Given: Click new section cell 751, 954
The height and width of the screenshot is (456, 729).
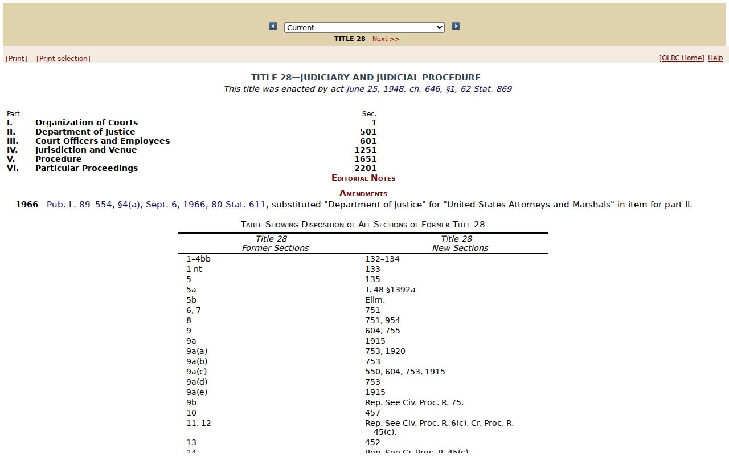Looking at the screenshot, I should pos(383,320).
